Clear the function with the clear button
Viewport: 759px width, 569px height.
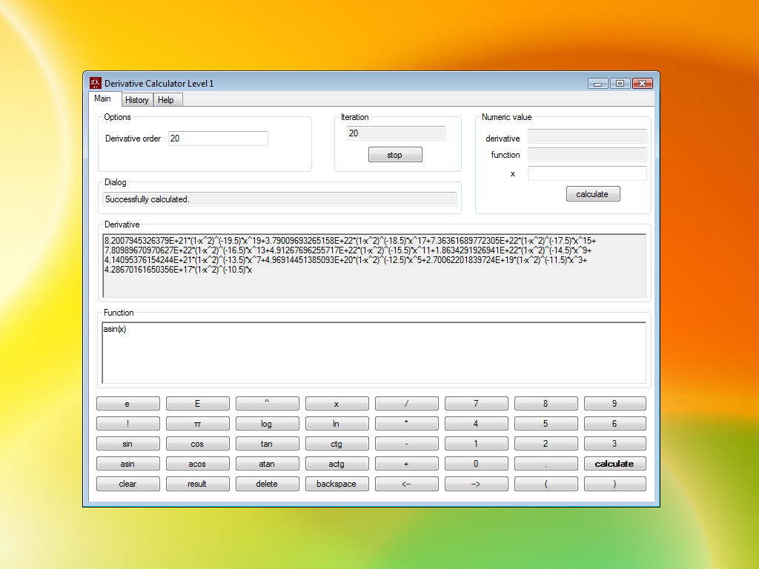(127, 484)
